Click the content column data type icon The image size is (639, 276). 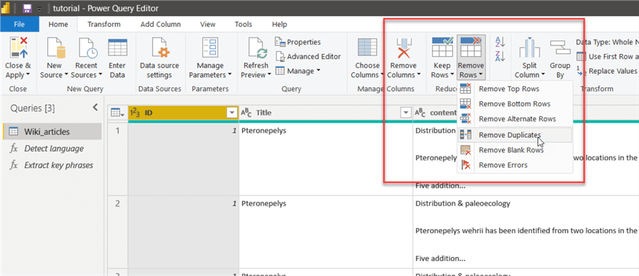pos(420,113)
